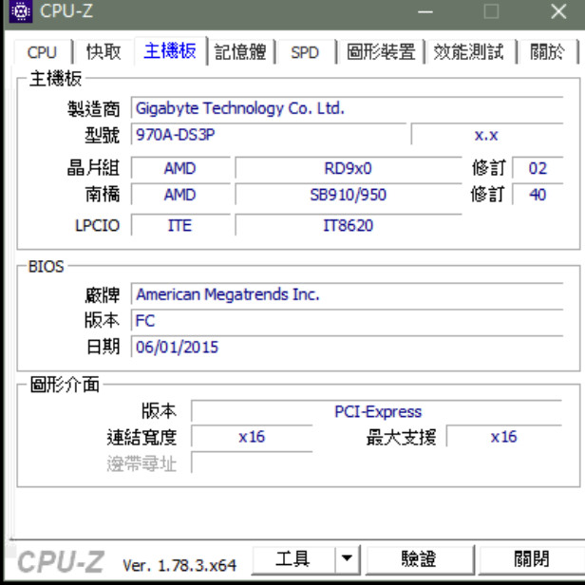Switch to the CPU tab
This screenshot has height=585, width=585.
pos(42,52)
